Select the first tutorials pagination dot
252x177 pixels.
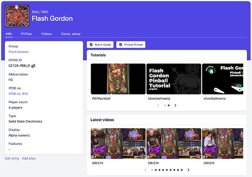click(x=165, y=106)
